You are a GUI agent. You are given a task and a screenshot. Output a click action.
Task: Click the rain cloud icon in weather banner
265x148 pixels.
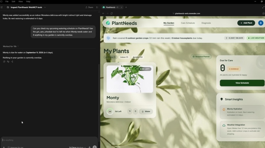(108, 38)
